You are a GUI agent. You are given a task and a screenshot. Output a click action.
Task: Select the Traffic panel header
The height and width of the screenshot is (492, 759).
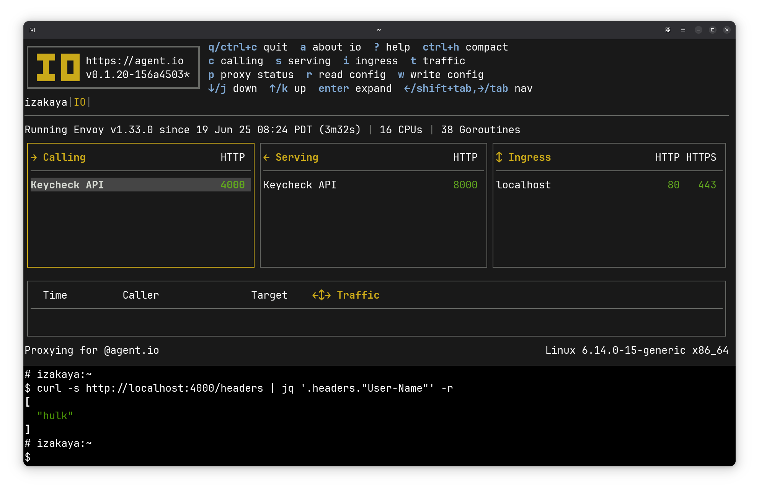coord(358,295)
